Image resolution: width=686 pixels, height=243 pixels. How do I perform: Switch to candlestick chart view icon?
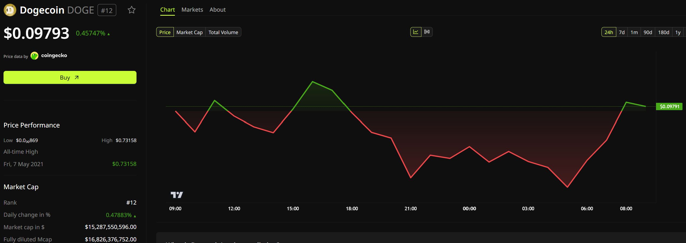(427, 32)
